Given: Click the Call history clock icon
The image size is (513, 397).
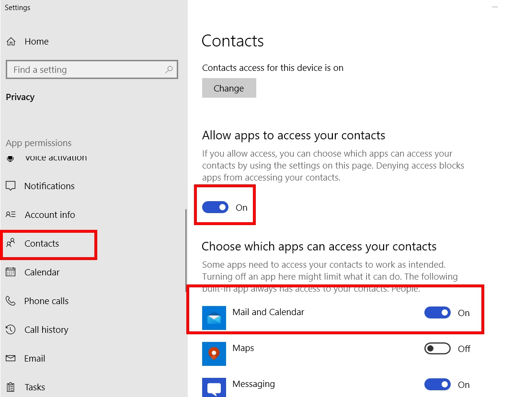Looking at the screenshot, I should coord(11,329).
